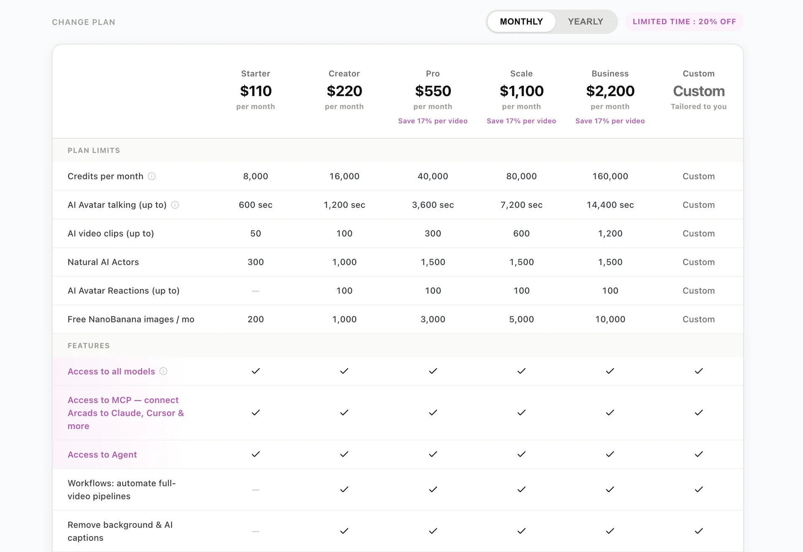Viewport: 803px width, 552px height.
Task: Click 'Save 17% per video' under Business
Action: [610, 121]
